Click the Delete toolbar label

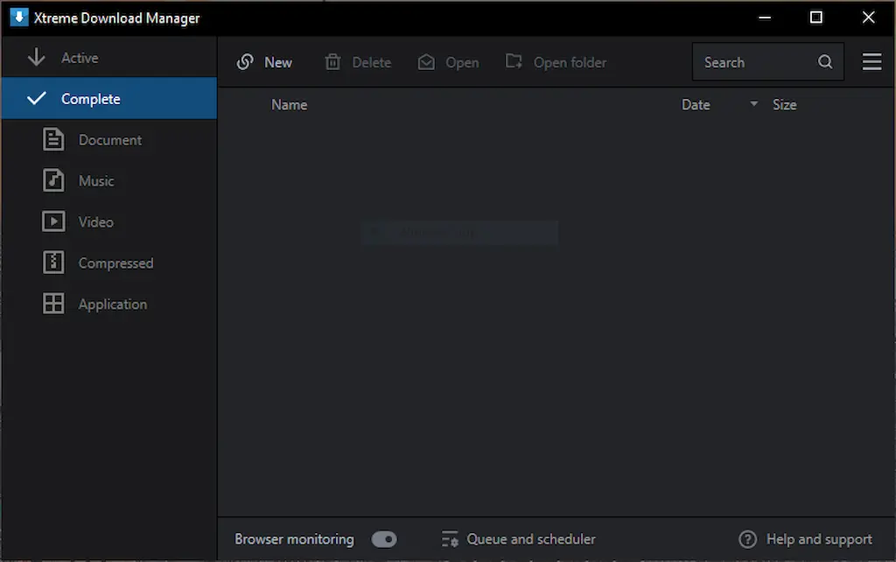[371, 62]
